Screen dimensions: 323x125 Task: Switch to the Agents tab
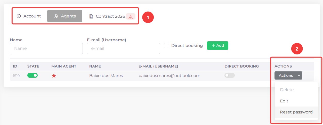click(65, 16)
